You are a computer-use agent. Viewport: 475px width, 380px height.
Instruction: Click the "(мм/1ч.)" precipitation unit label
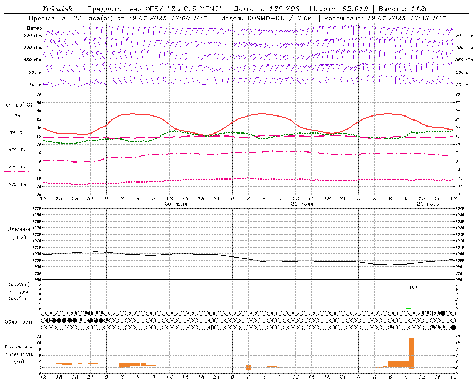coord(19,299)
